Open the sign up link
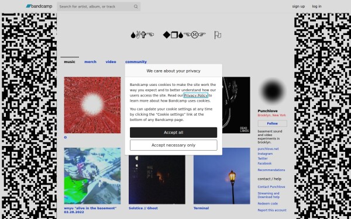351x219 pixels. point(298,6)
